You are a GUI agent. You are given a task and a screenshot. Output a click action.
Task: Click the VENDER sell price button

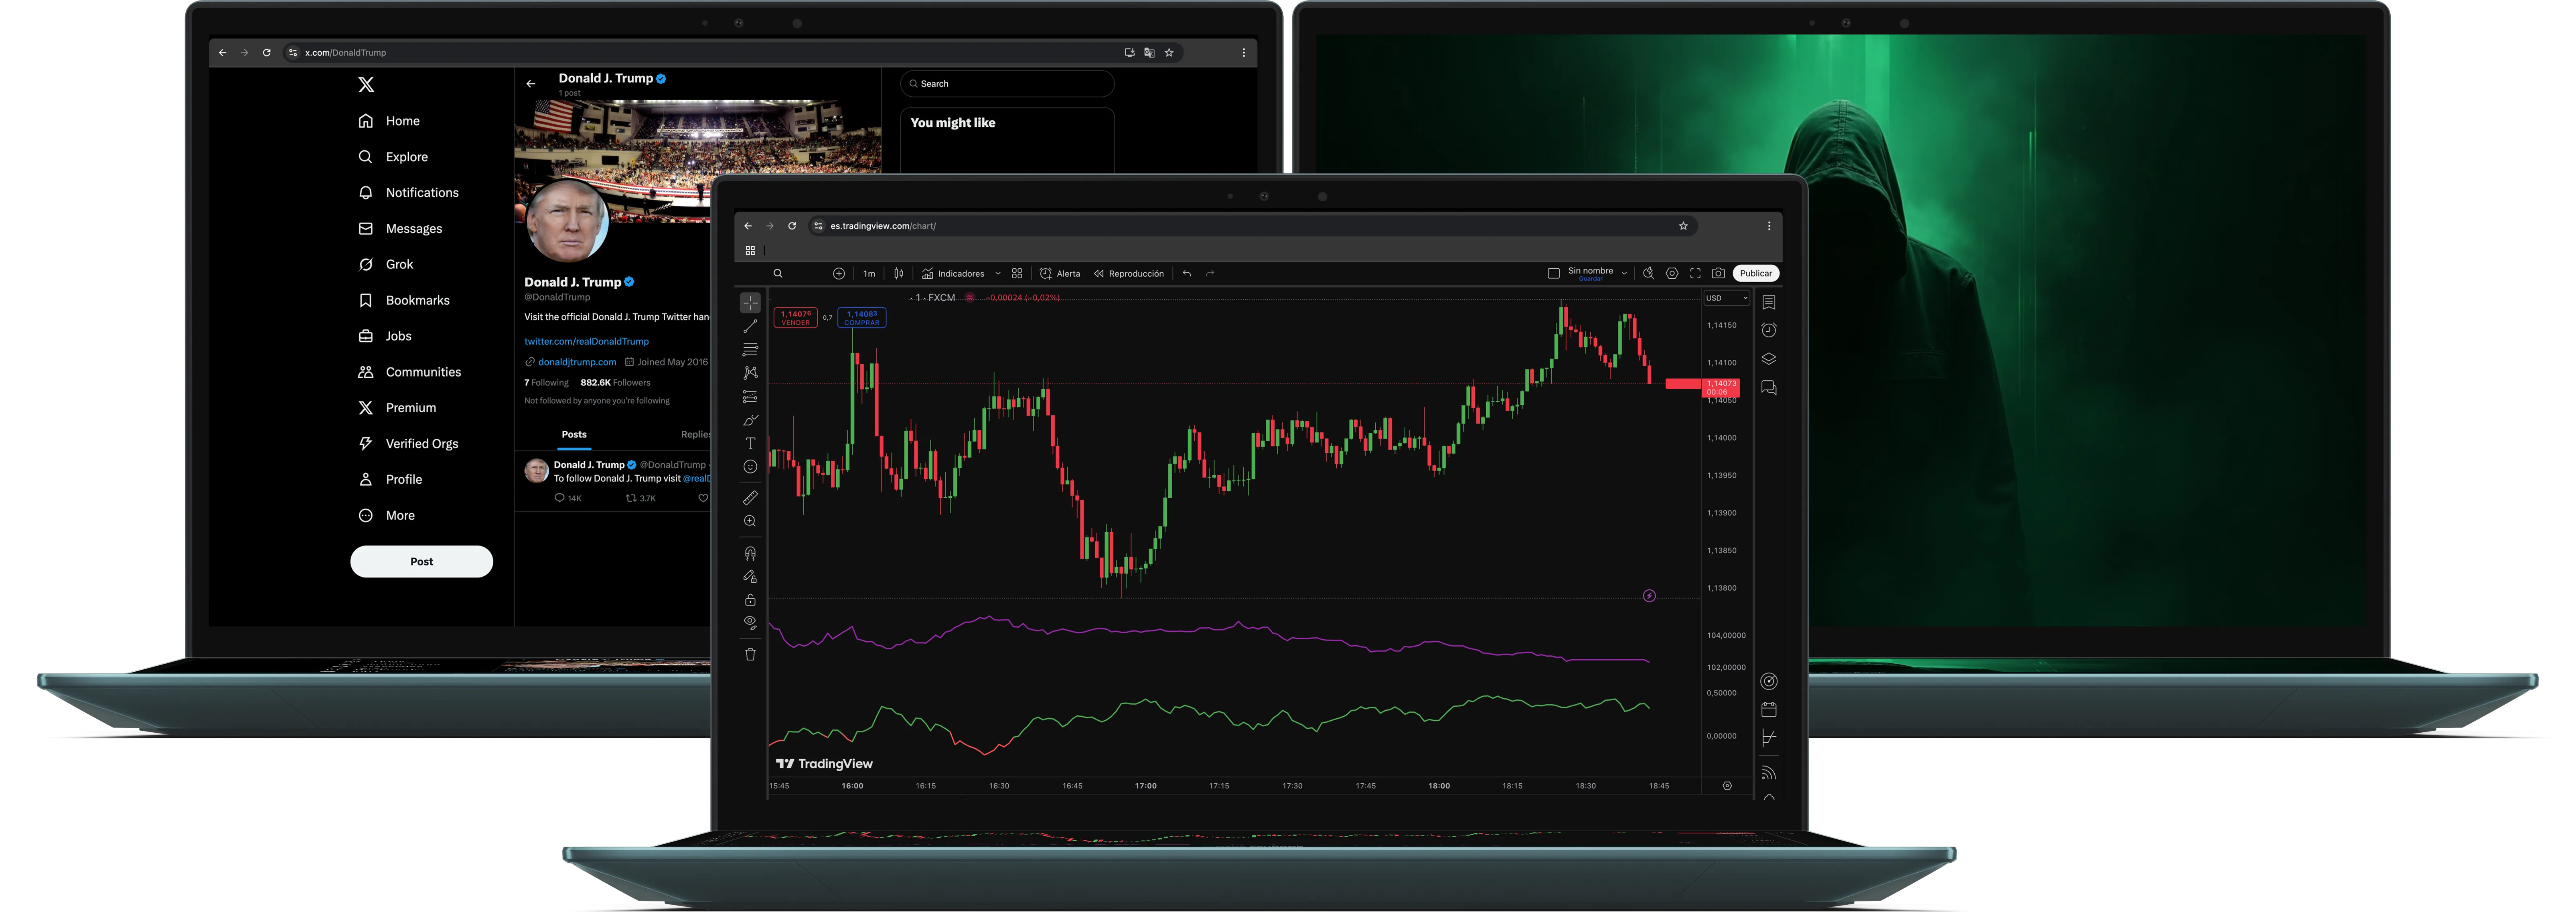[796, 318]
